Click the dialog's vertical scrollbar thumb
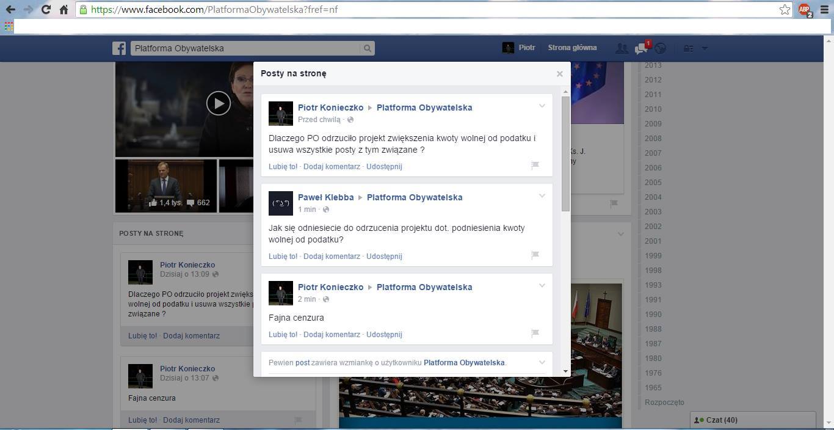The height and width of the screenshot is (430, 834). [x=565, y=153]
